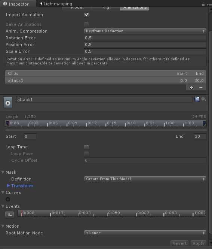Click the 0.0 Start value of attack1
The image size is (212, 249).
(184, 81)
